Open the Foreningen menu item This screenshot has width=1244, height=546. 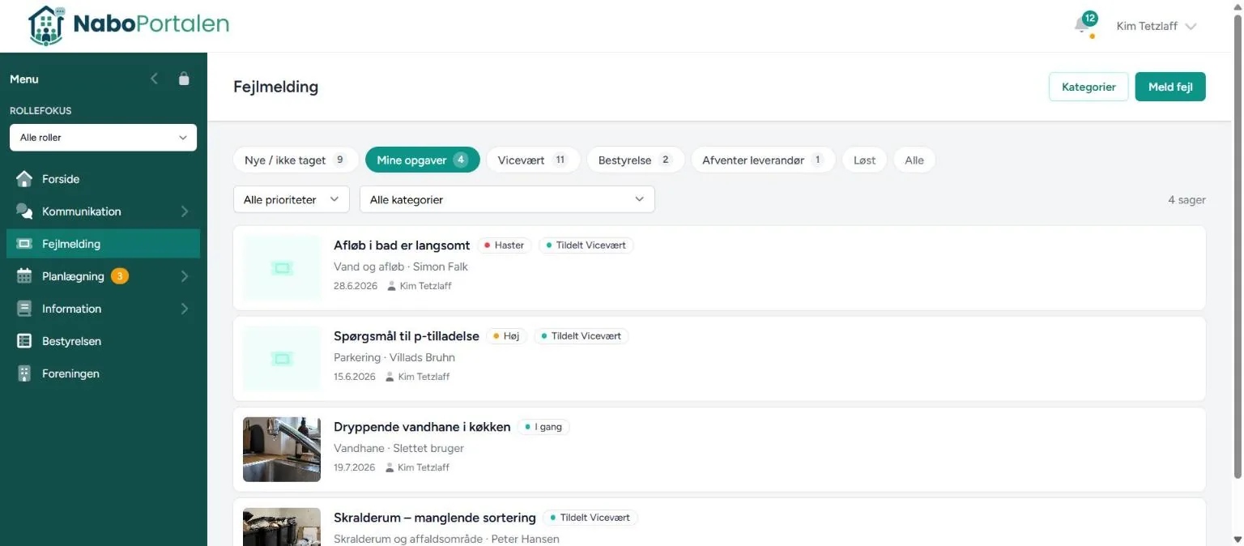tap(103, 373)
